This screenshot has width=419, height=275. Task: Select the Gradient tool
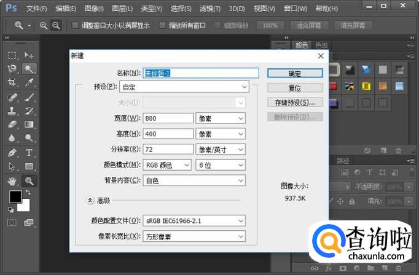(29, 125)
